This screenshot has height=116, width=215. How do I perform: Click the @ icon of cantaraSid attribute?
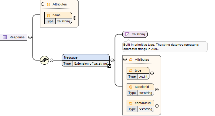pos(131,103)
